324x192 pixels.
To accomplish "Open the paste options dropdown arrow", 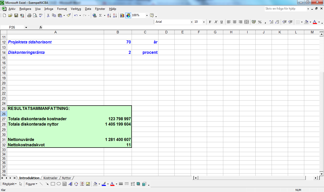I will click(64, 15).
